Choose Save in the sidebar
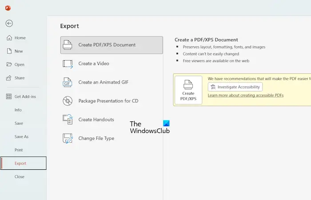This screenshot has height=200, width=311. [x=19, y=123]
